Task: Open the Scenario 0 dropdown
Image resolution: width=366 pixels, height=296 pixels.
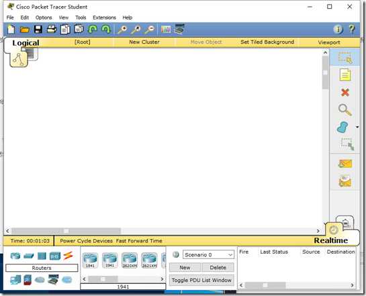Action: [x=208, y=254]
